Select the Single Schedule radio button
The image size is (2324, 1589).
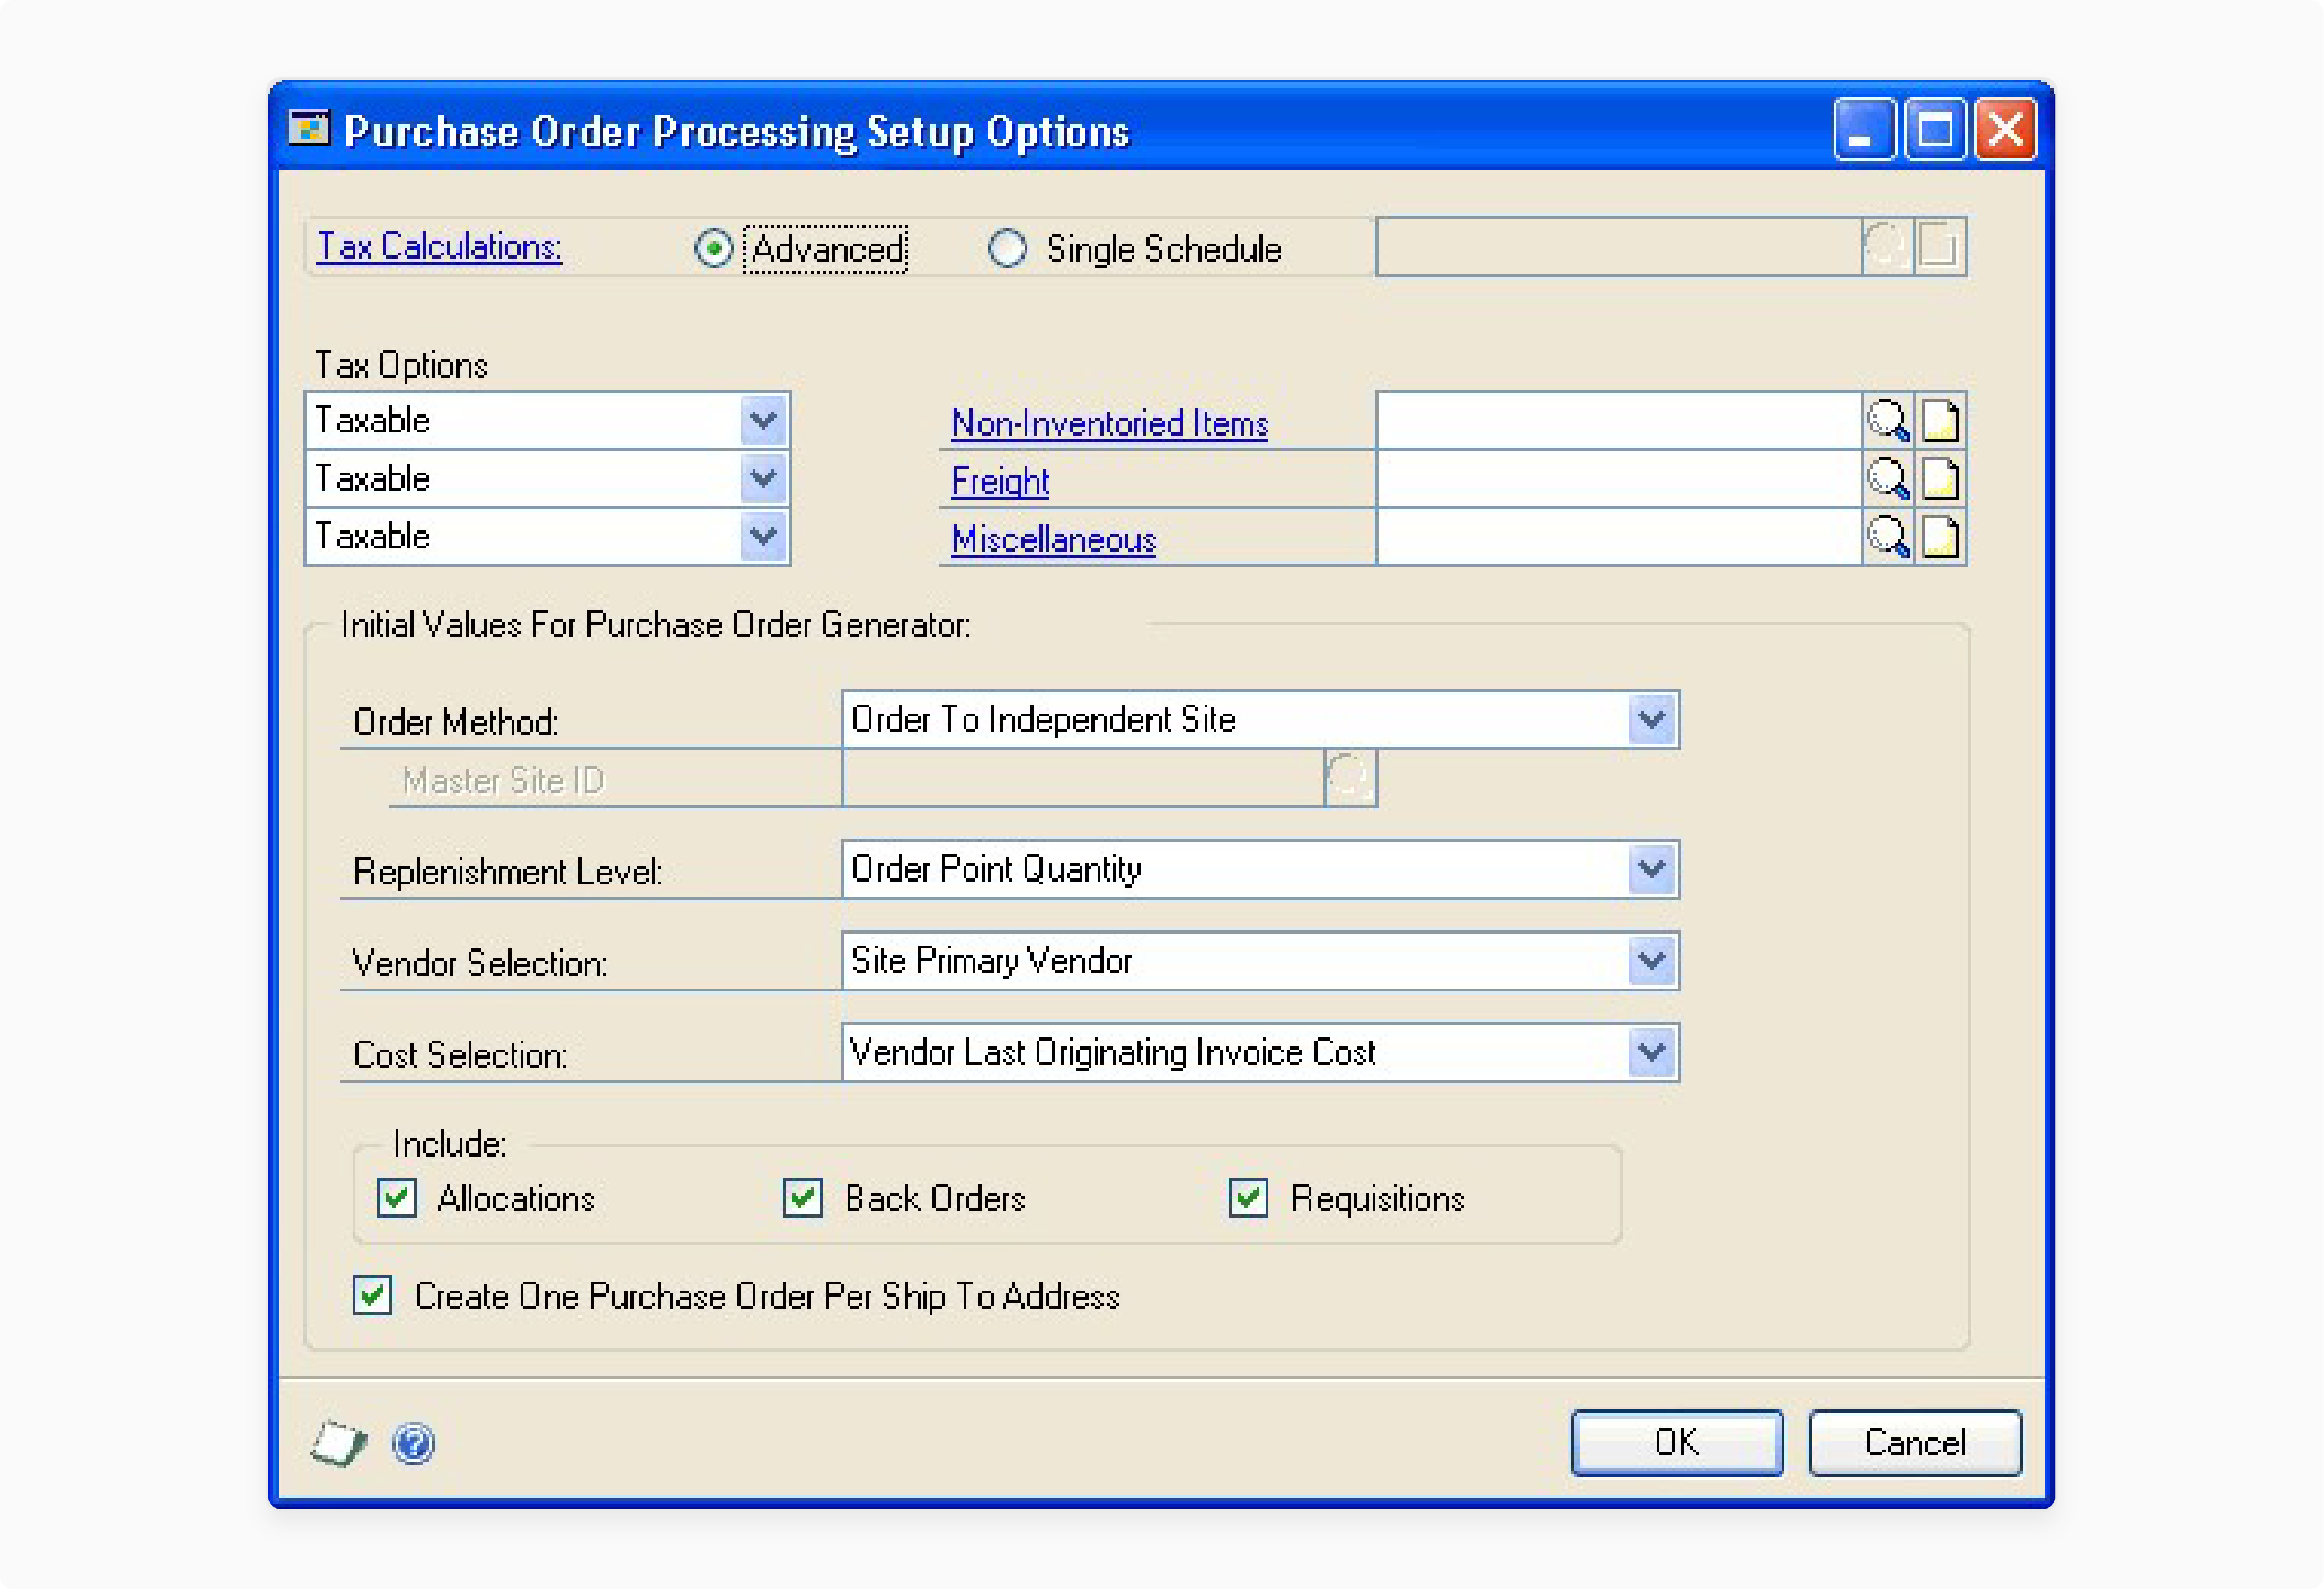[1007, 248]
